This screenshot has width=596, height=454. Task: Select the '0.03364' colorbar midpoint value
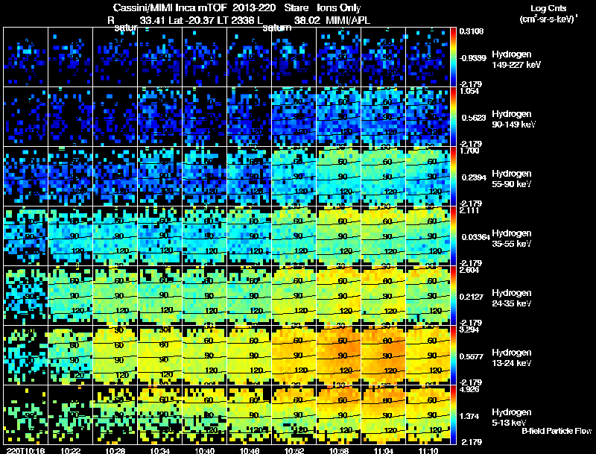pyautogui.click(x=476, y=237)
